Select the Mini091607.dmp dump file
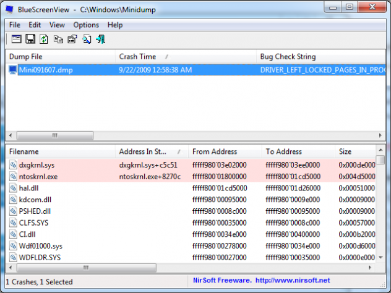391x293 pixels. coord(45,70)
